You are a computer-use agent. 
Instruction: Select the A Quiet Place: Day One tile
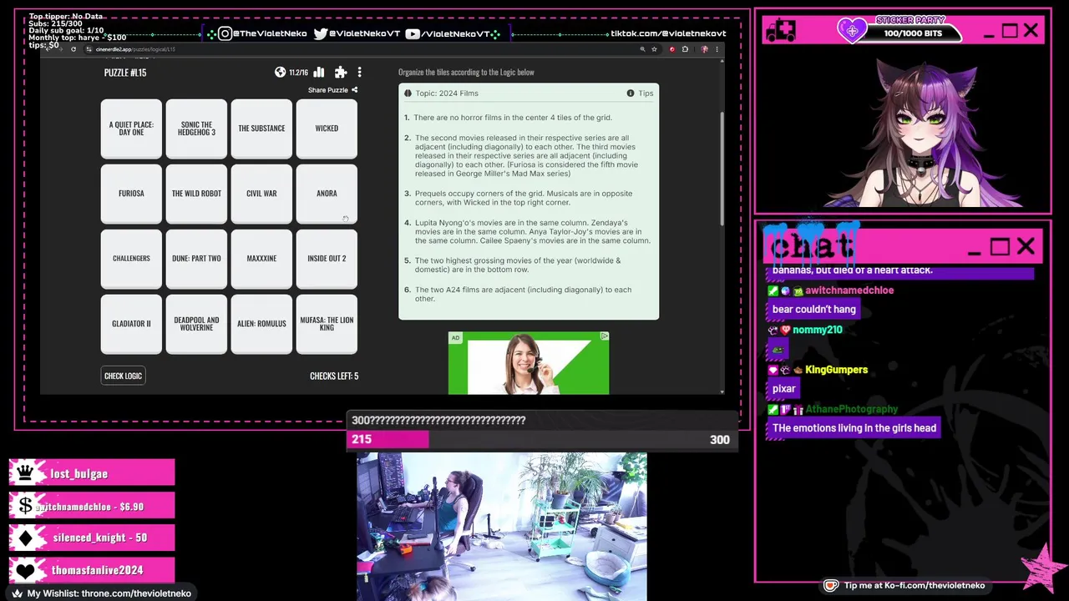131,129
